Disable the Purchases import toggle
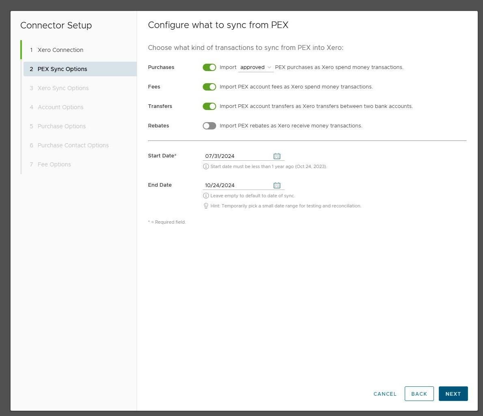 (x=209, y=67)
